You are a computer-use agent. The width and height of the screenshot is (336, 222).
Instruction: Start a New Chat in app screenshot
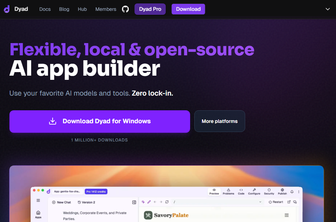point(61,202)
